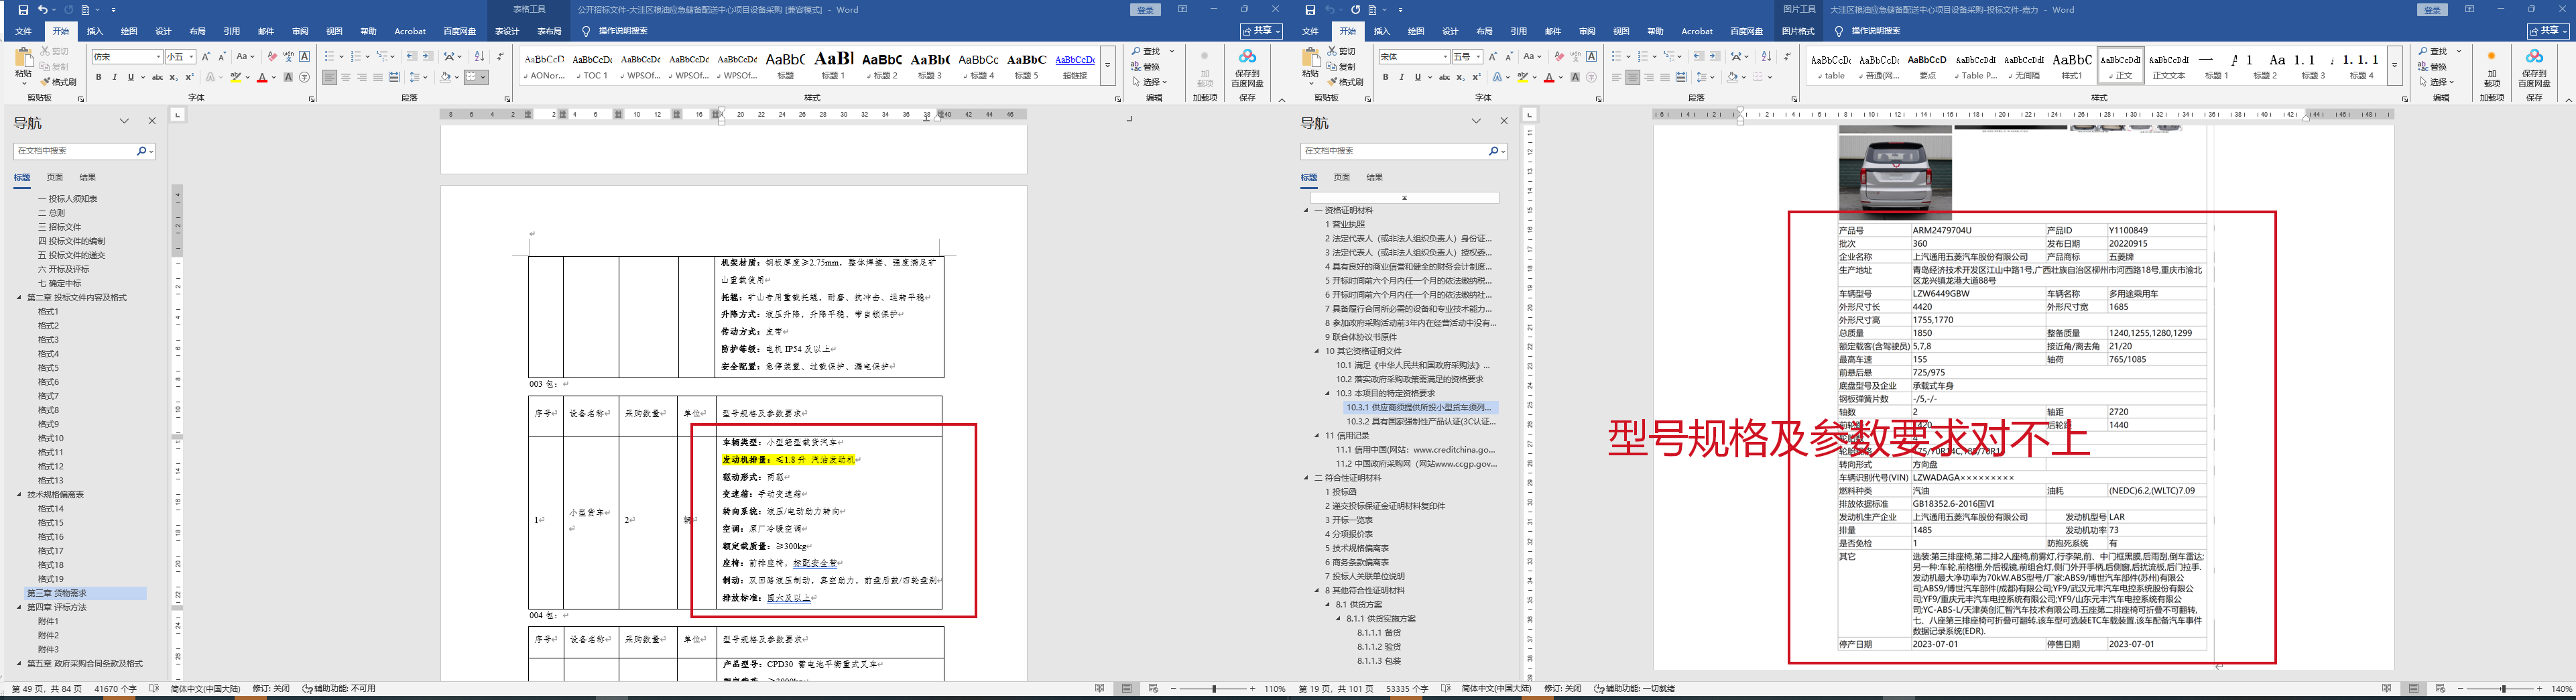Activate Format Painter (格式刷) in the left window
Screen dimensions: 2576x700
click(59, 82)
